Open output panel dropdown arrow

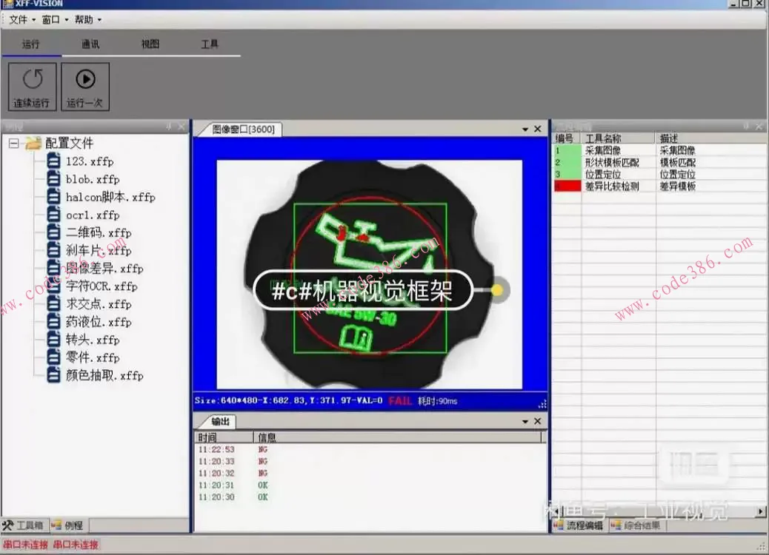[x=525, y=421]
